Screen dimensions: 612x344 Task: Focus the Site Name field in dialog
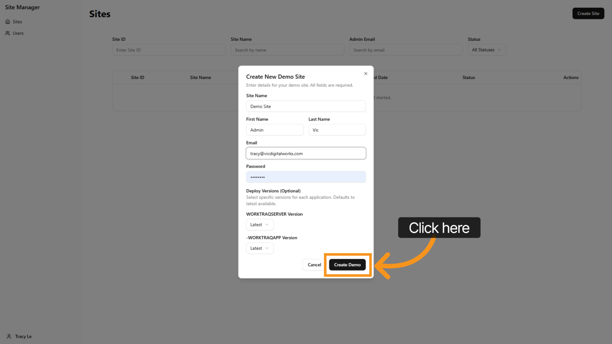[306, 106]
